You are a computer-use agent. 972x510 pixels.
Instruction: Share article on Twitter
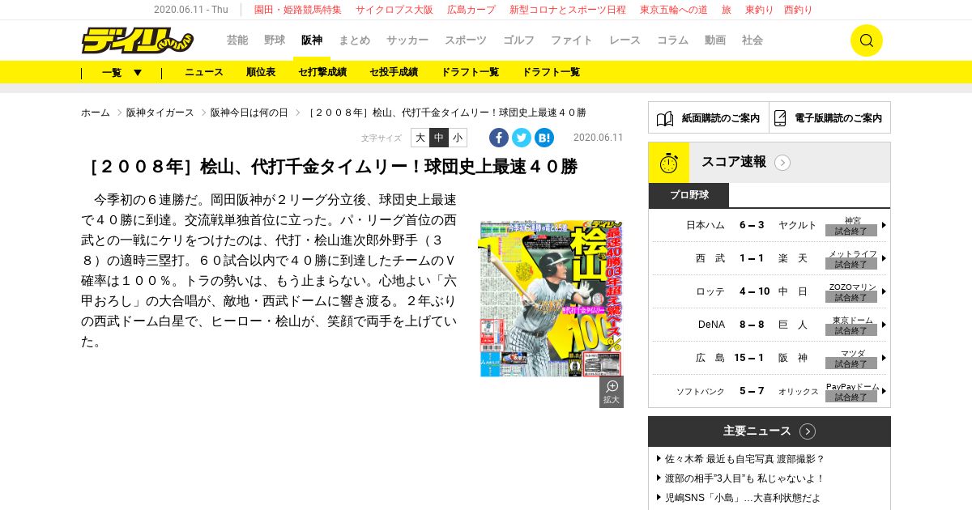click(x=522, y=138)
